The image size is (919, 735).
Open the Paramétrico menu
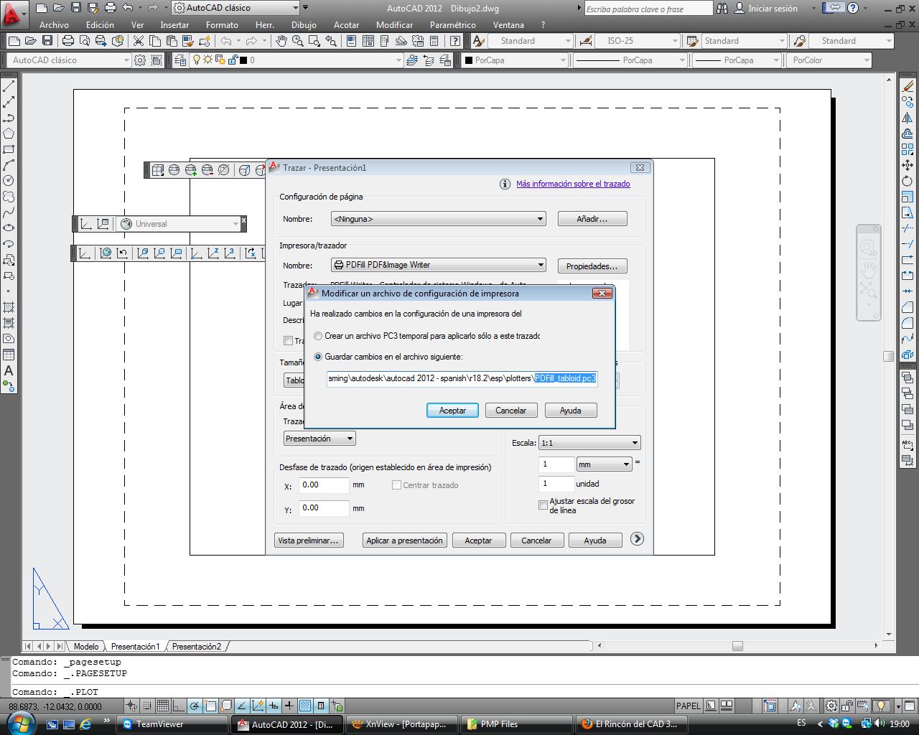[x=452, y=24]
